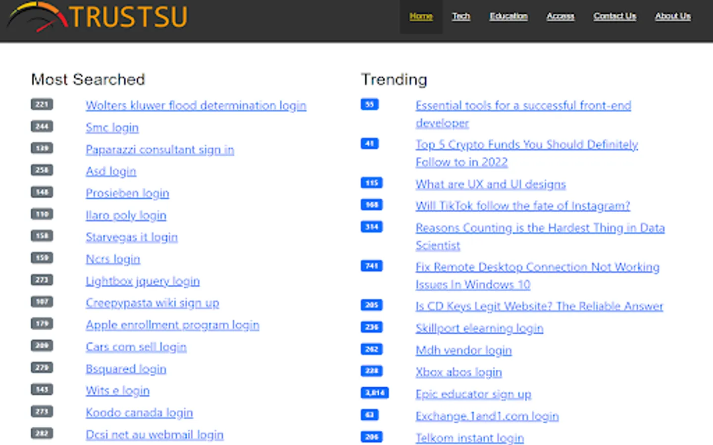Visit Koodo canada login link

[139, 412]
